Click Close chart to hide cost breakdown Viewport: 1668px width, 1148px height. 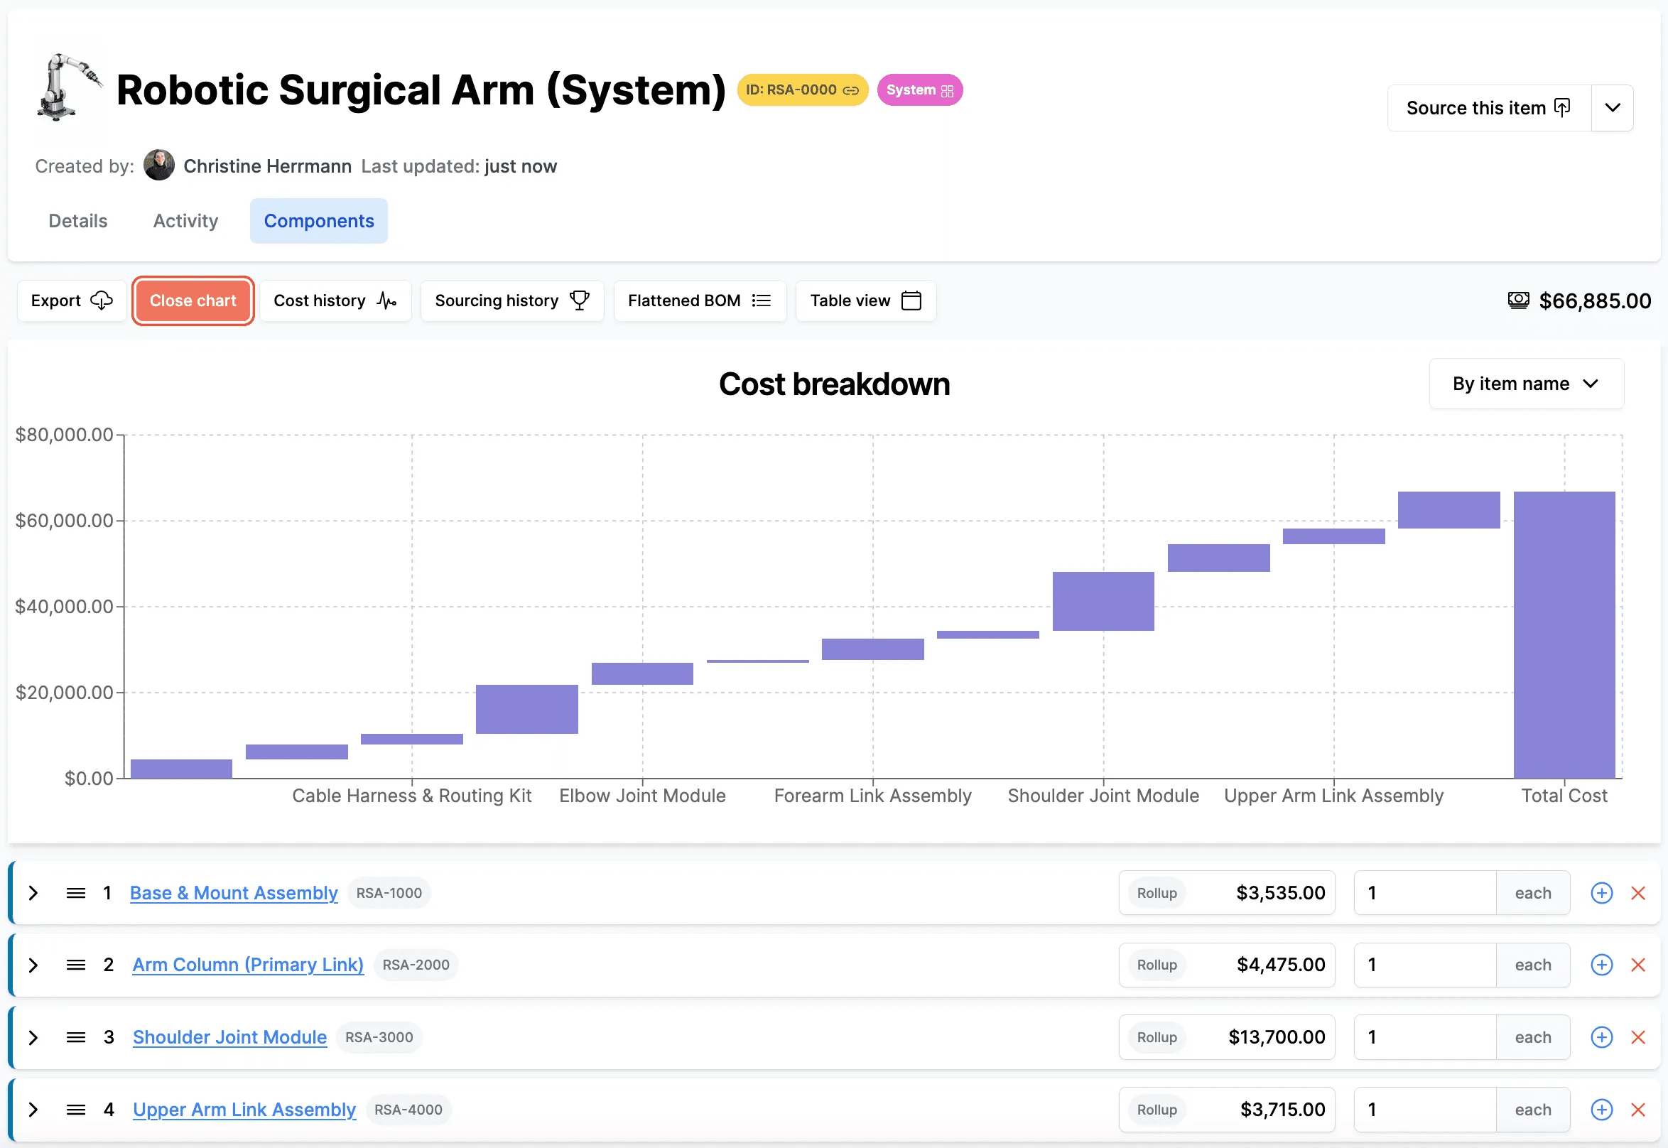pyautogui.click(x=193, y=300)
